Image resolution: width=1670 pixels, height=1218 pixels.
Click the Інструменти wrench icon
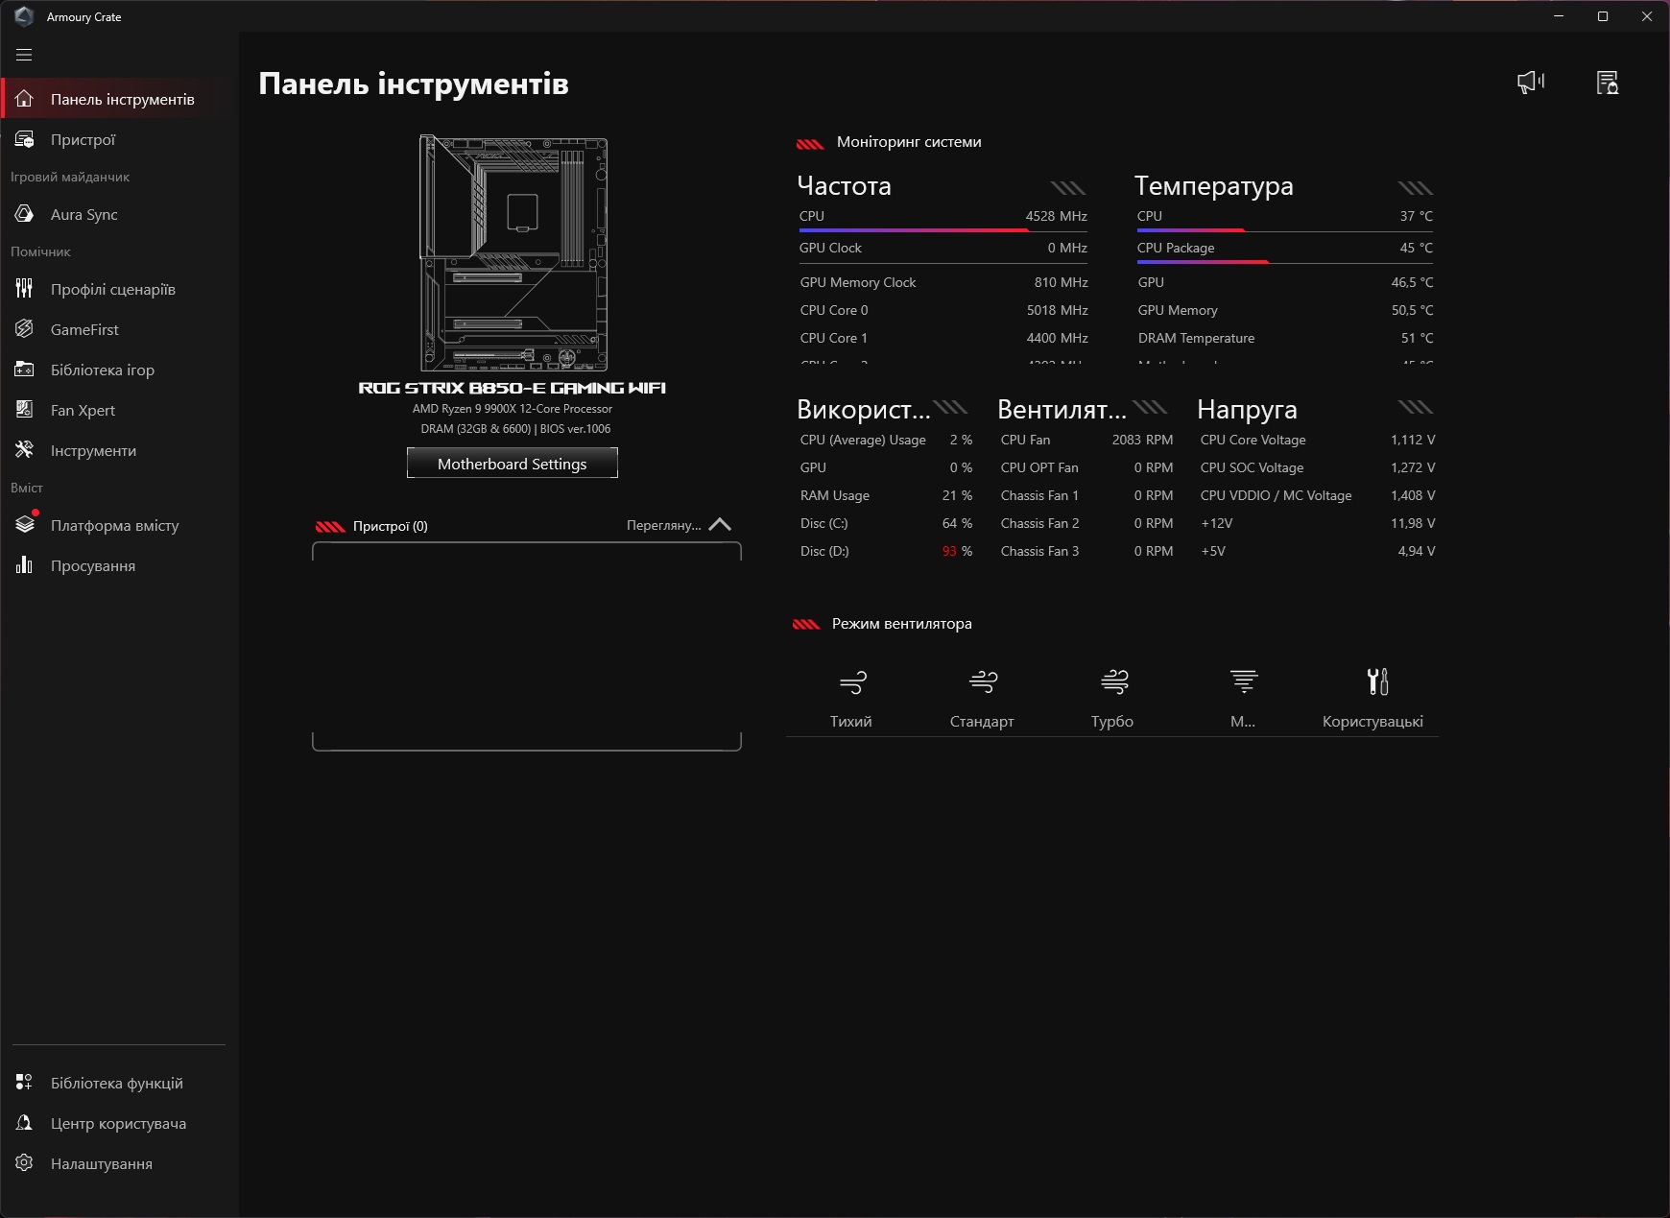(24, 450)
